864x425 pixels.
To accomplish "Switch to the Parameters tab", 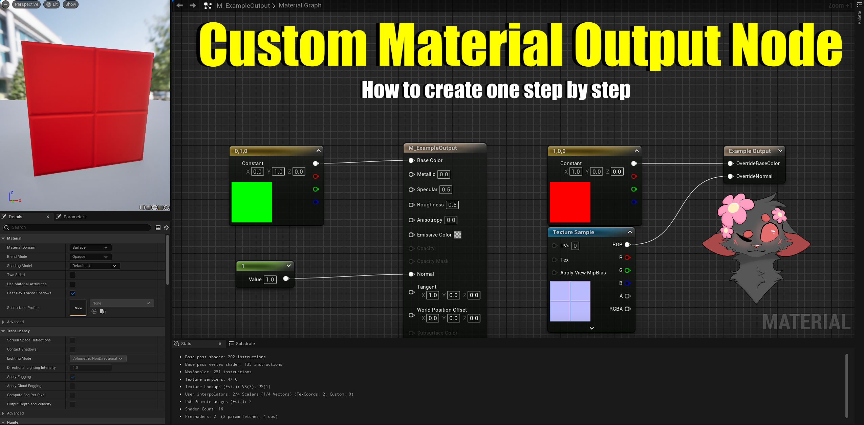I will point(74,217).
